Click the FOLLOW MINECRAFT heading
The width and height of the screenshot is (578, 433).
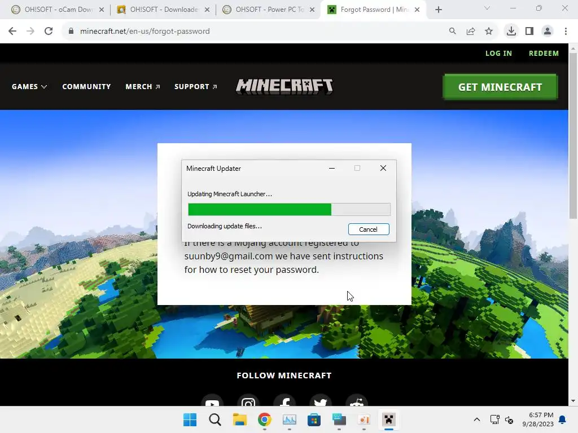(284, 375)
